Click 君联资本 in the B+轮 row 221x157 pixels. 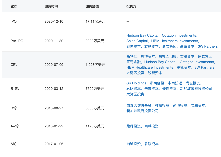(x=133, y=89)
